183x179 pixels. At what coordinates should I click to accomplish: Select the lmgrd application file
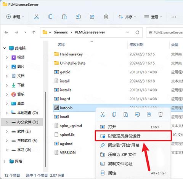[x=65, y=99]
